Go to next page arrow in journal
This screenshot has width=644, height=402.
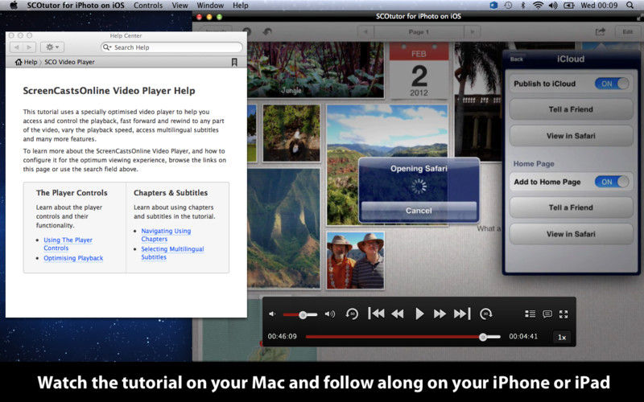pyautogui.click(x=473, y=31)
